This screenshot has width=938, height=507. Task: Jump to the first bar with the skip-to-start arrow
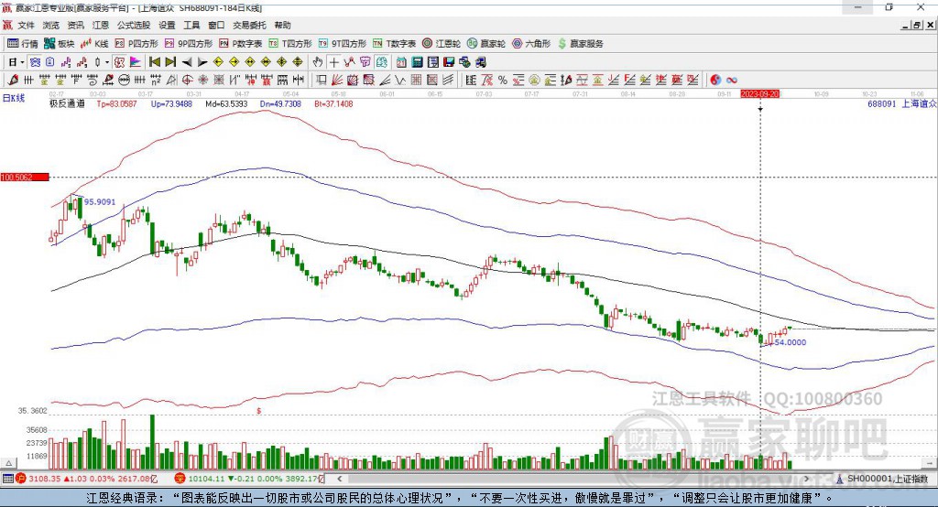click(x=154, y=62)
